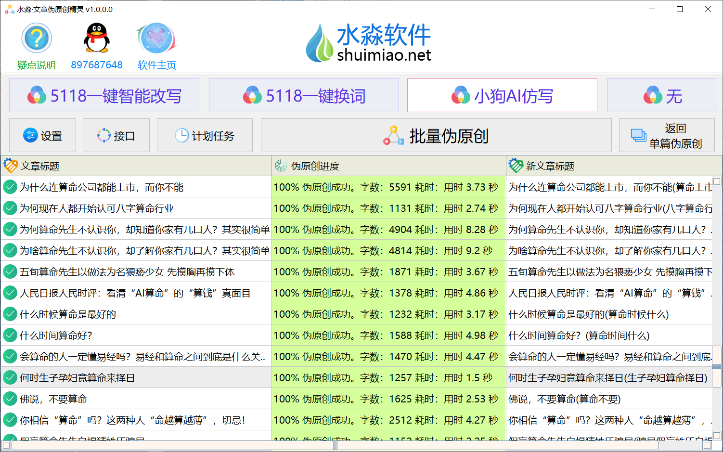Screen dimensions: 723x452
Task: Select the 无 rewriting option
Action: (x=662, y=95)
